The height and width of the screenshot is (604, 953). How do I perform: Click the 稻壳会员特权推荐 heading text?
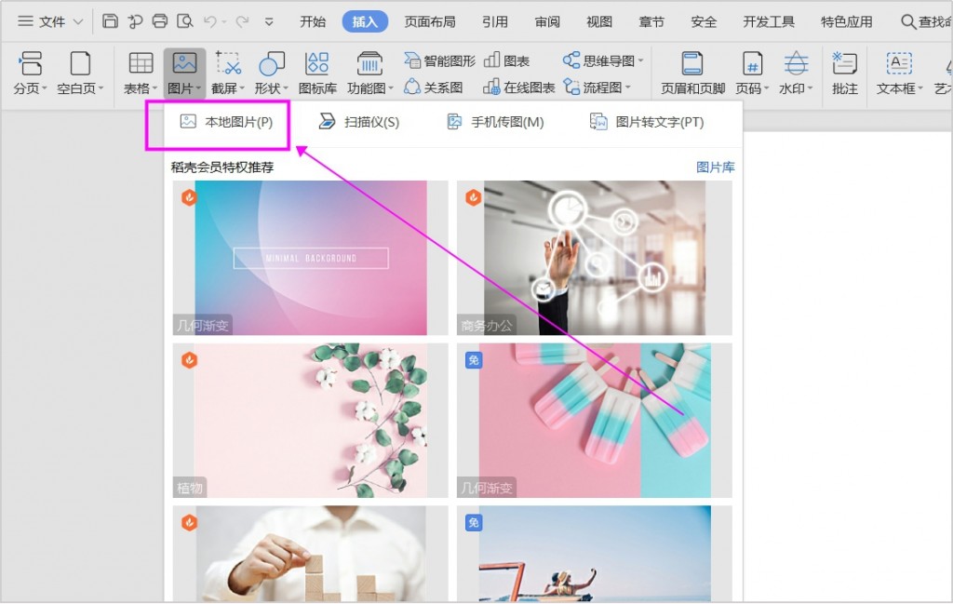(222, 168)
